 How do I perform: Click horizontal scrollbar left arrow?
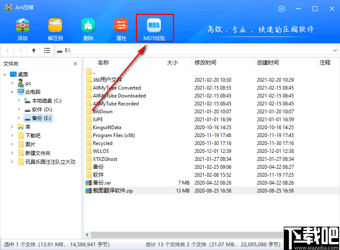point(87,235)
